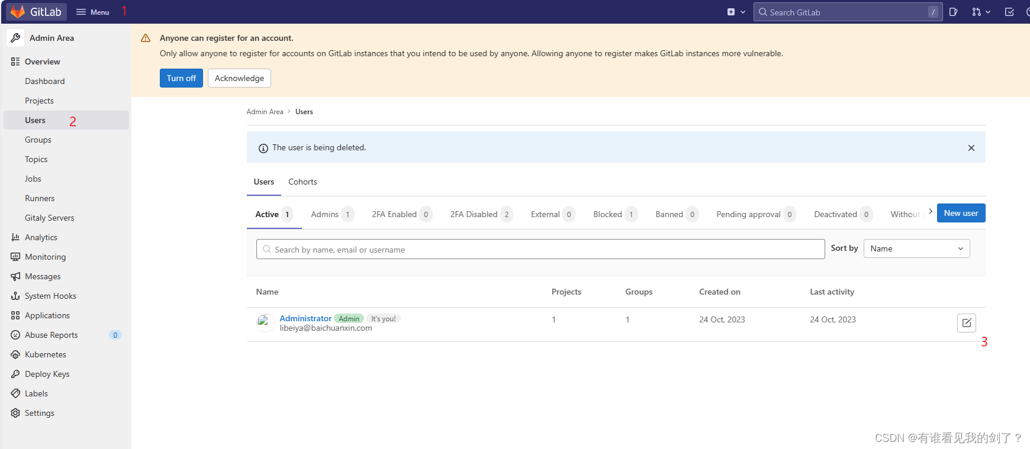This screenshot has height=449, width=1030.
Task: Select the 2FA Enabled filter tab
Action: click(402, 214)
